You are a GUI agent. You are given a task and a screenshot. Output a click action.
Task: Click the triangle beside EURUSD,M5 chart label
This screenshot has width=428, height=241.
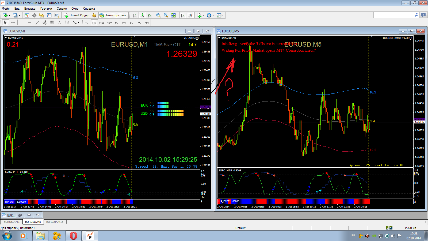[x=219, y=38]
